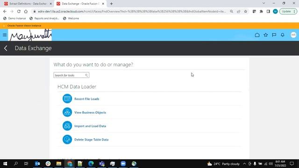Go back using the Data Exchange arrow
Image resolution: width=299 pixels, height=168 pixels.
(6, 48)
